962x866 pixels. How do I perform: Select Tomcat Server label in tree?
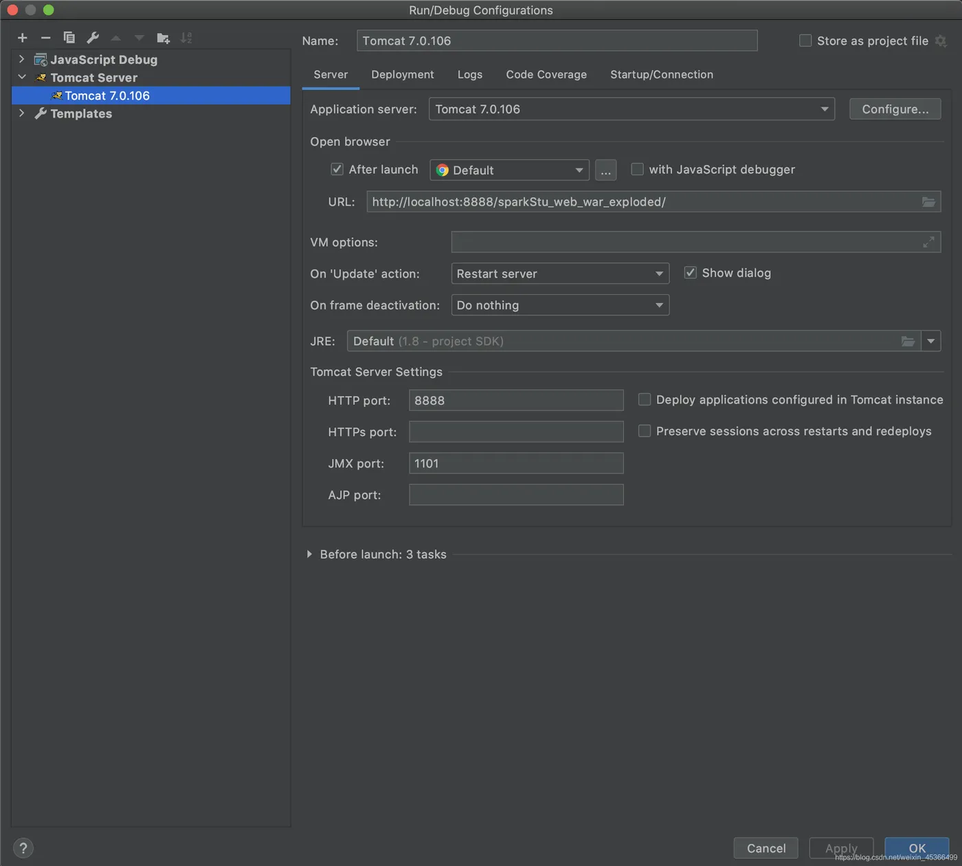pos(93,78)
